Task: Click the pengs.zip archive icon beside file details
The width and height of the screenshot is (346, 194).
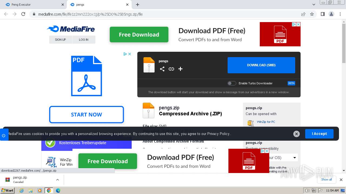Action: click(x=148, y=110)
